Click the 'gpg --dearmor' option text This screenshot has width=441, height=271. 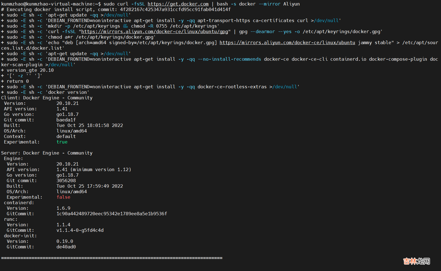coord(257,31)
